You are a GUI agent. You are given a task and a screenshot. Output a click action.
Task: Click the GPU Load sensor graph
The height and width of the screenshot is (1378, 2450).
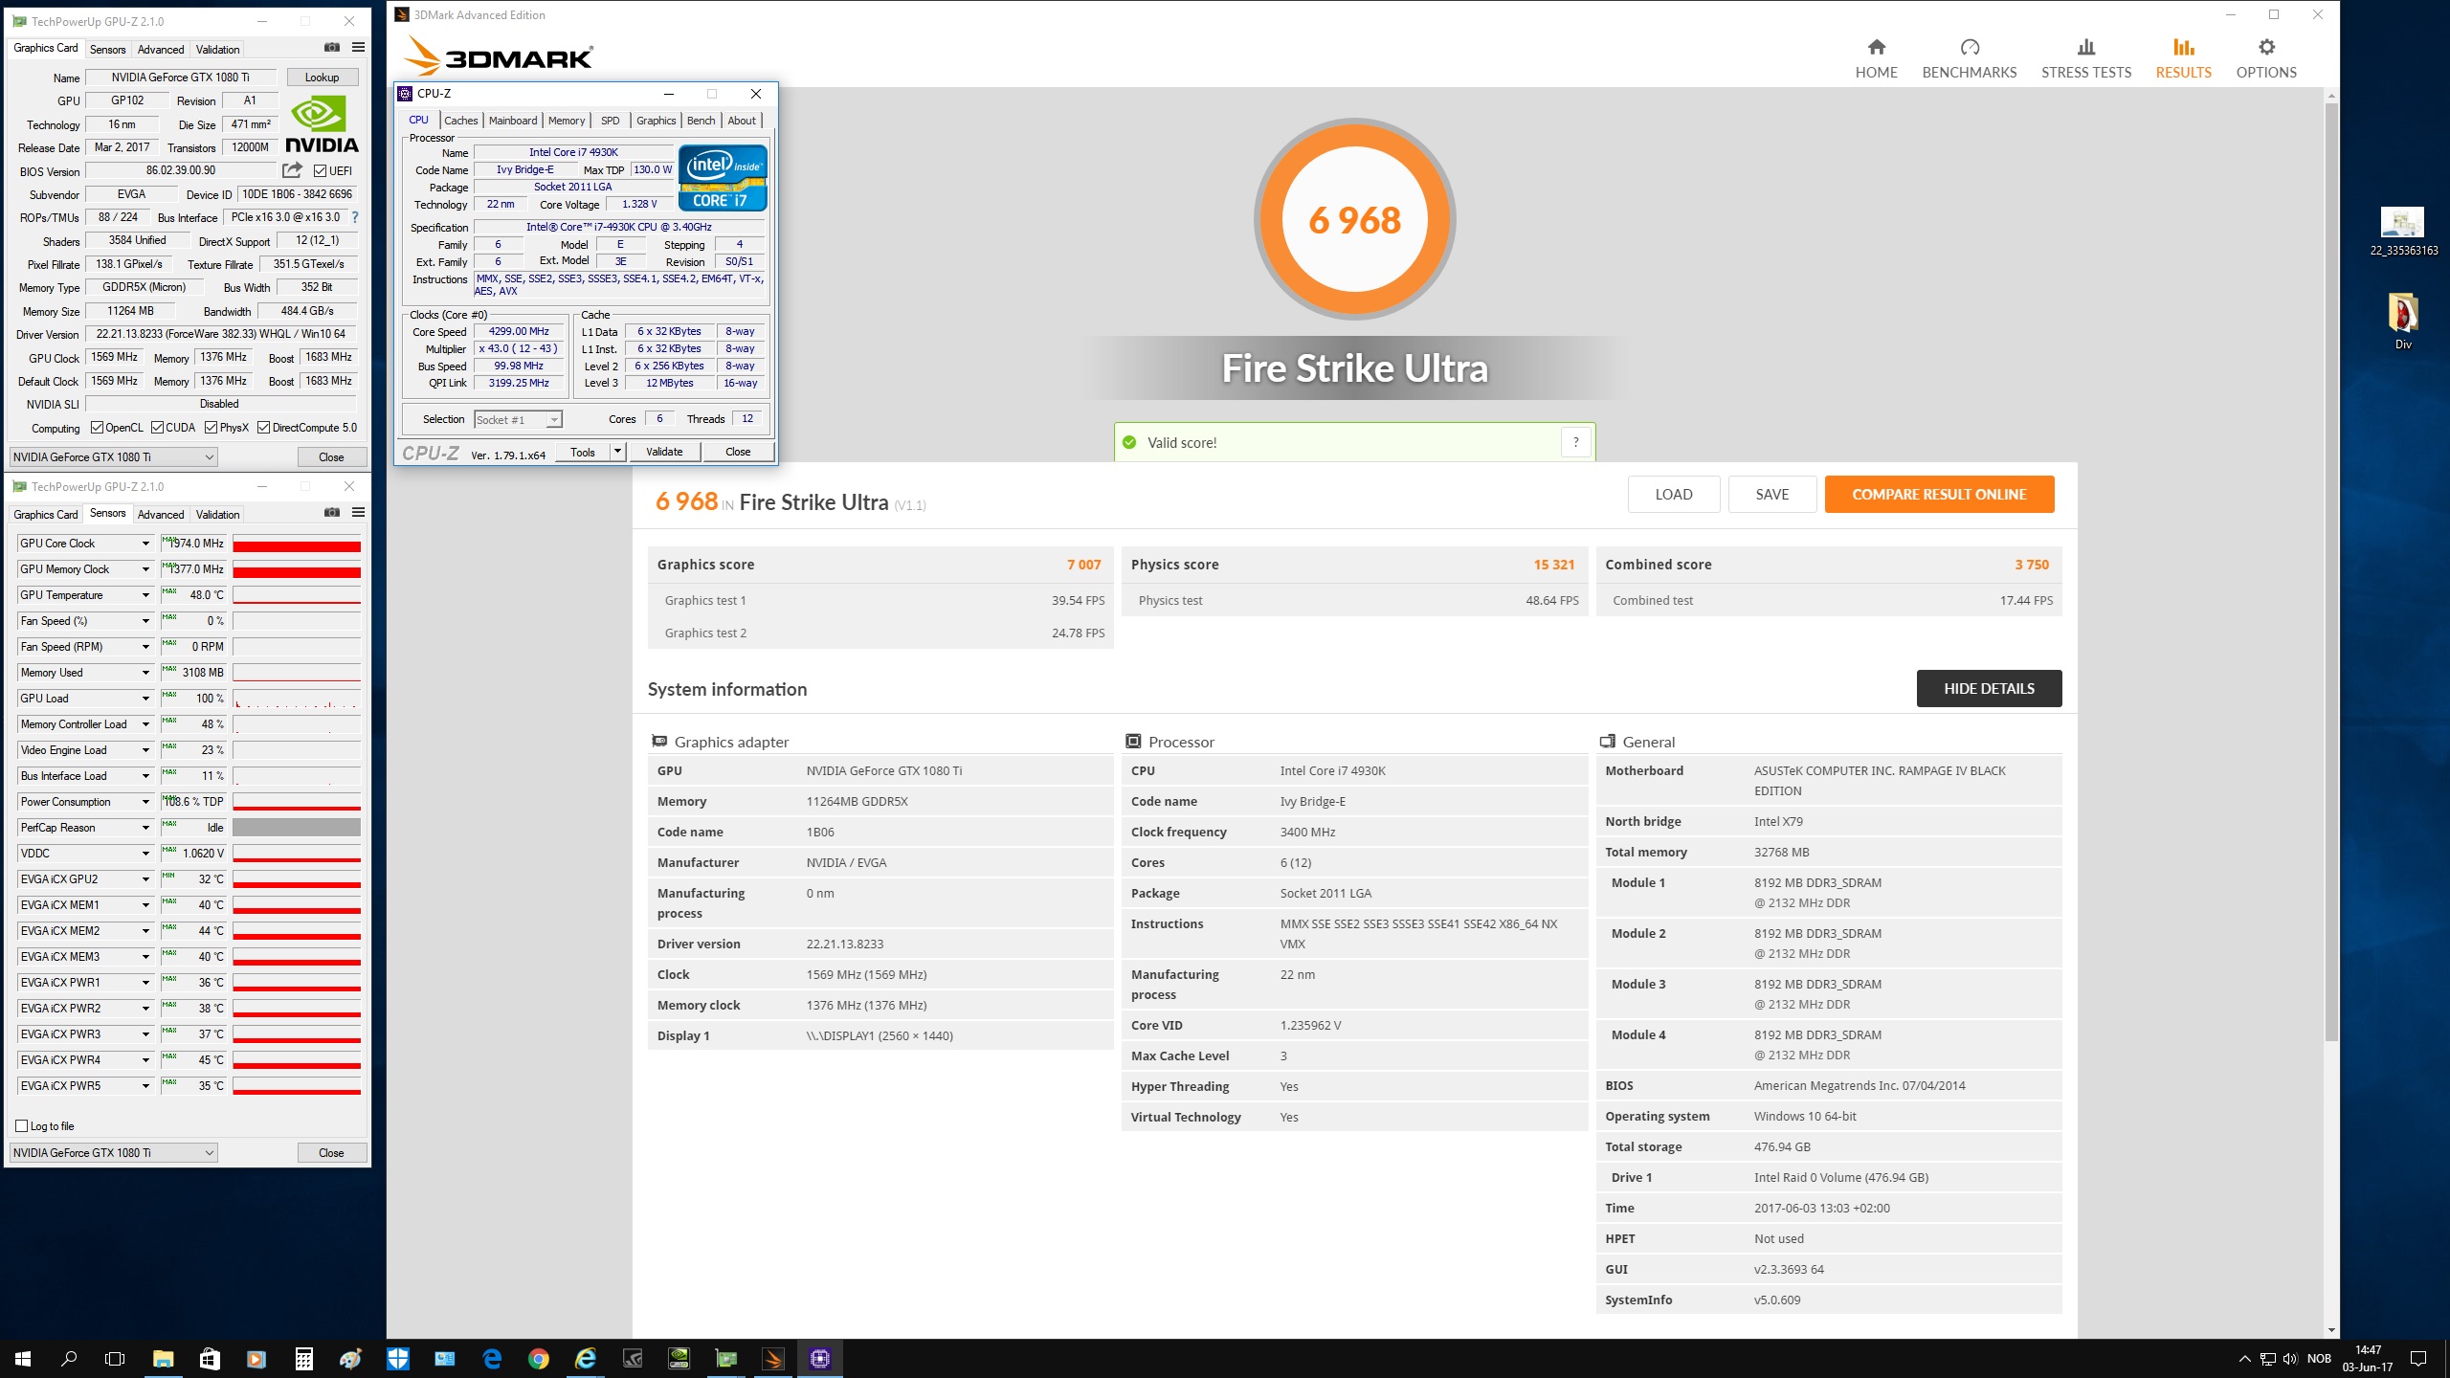[x=297, y=699]
